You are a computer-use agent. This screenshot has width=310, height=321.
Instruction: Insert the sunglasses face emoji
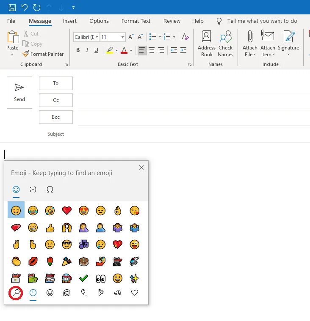[66, 244]
